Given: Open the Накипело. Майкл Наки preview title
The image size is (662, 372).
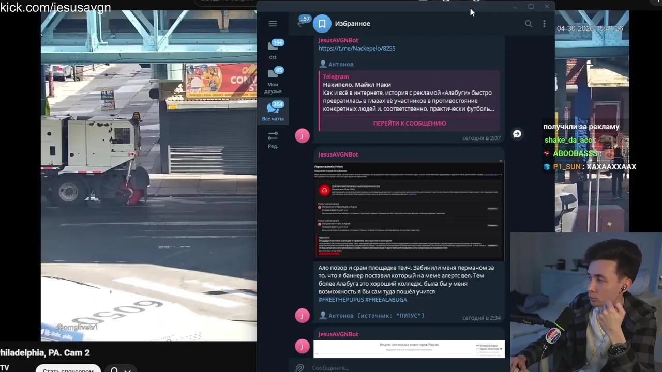Looking at the screenshot, I should pos(357,85).
